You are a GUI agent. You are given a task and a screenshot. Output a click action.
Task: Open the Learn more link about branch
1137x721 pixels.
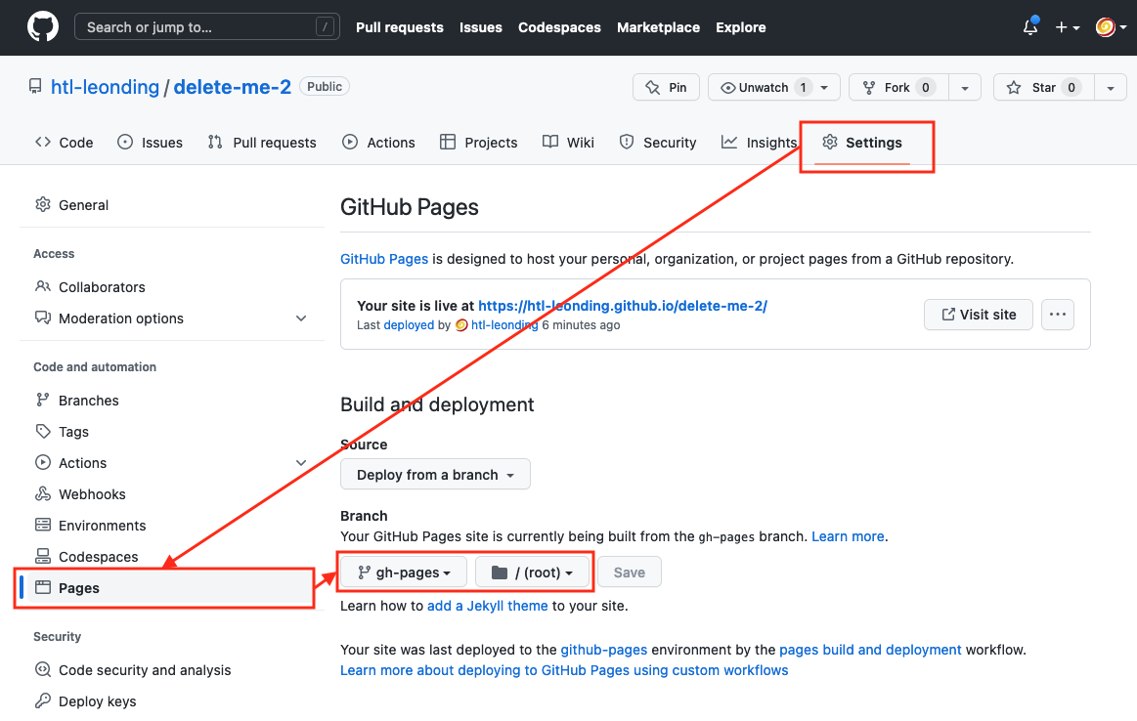tap(848, 536)
